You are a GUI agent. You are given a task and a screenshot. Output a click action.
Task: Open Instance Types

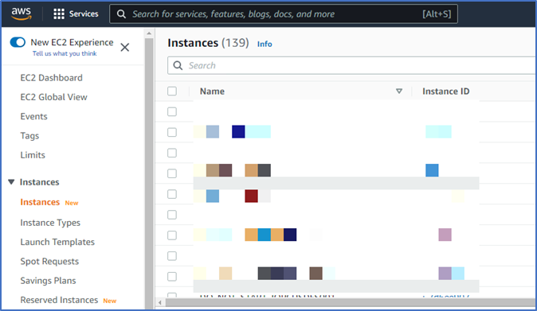(x=50, y=223)
